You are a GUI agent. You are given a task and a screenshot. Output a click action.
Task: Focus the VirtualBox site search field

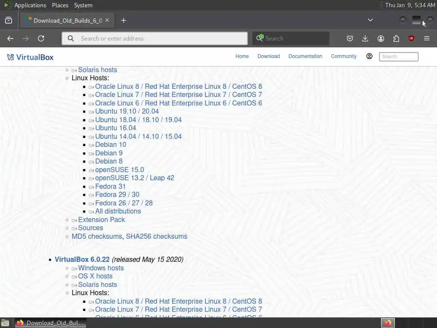pyautogui.click(x=399, y=57)
